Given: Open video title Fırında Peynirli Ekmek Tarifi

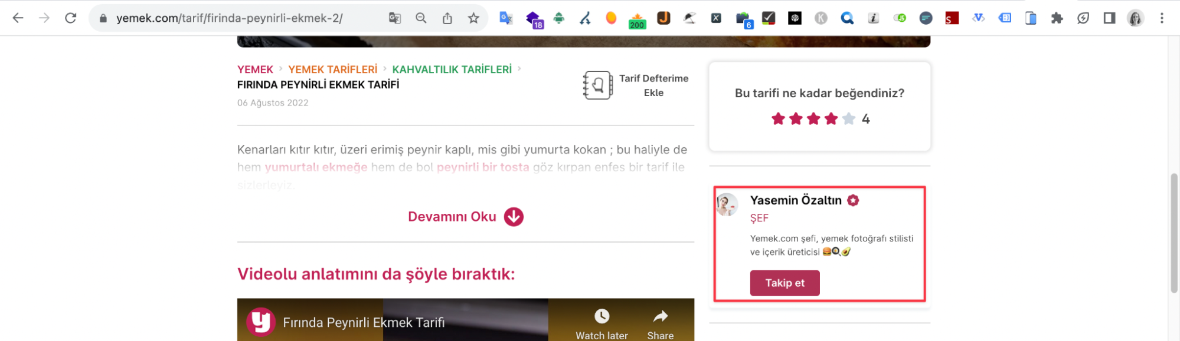Looking at the screenshot, I should click(x=364, y=323).
